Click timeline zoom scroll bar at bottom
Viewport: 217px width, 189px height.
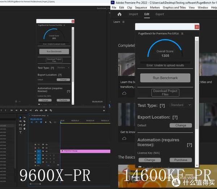(35, 184)
